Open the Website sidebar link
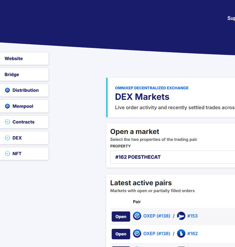 click(x=24, y=58)
